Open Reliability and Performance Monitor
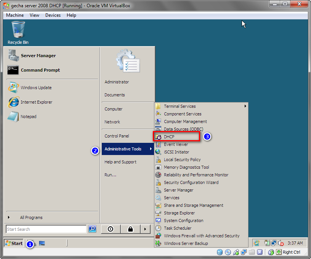Viewport: 311px width, 259px height. [201, 175]
